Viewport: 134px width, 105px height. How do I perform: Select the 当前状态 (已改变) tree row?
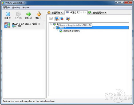pos(69,31)
